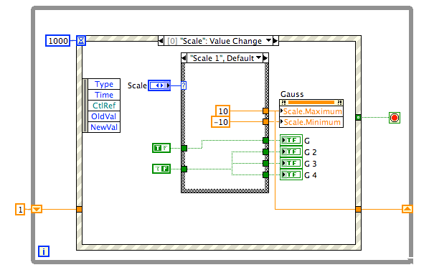Viewport: 429px width, 270px height.
Task: Click the right shift register on loop
Action: pos(407,209)
